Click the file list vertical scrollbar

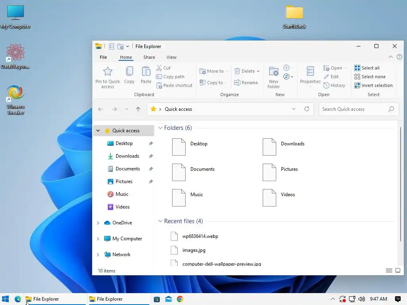click(x=400, y=184)
